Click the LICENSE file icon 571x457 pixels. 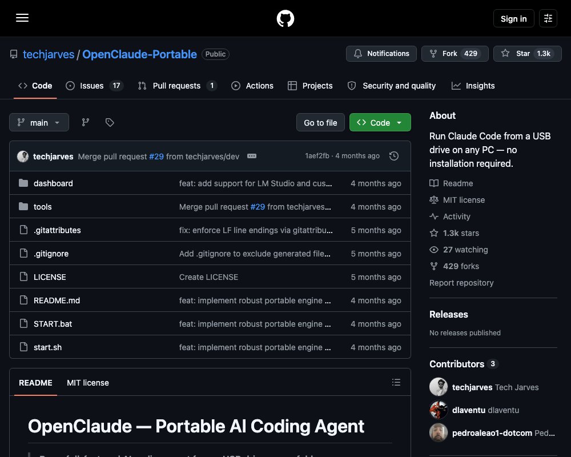click(23, 276)
